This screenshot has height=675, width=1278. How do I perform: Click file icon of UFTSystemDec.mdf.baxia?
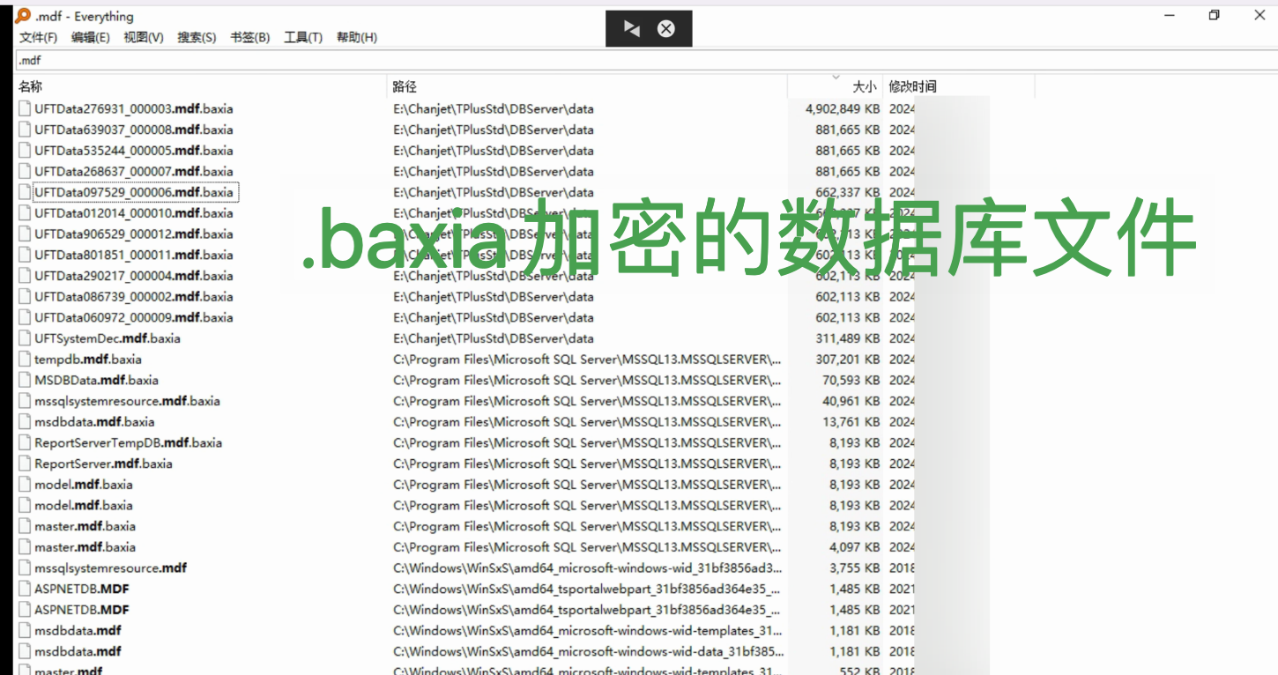25,338
